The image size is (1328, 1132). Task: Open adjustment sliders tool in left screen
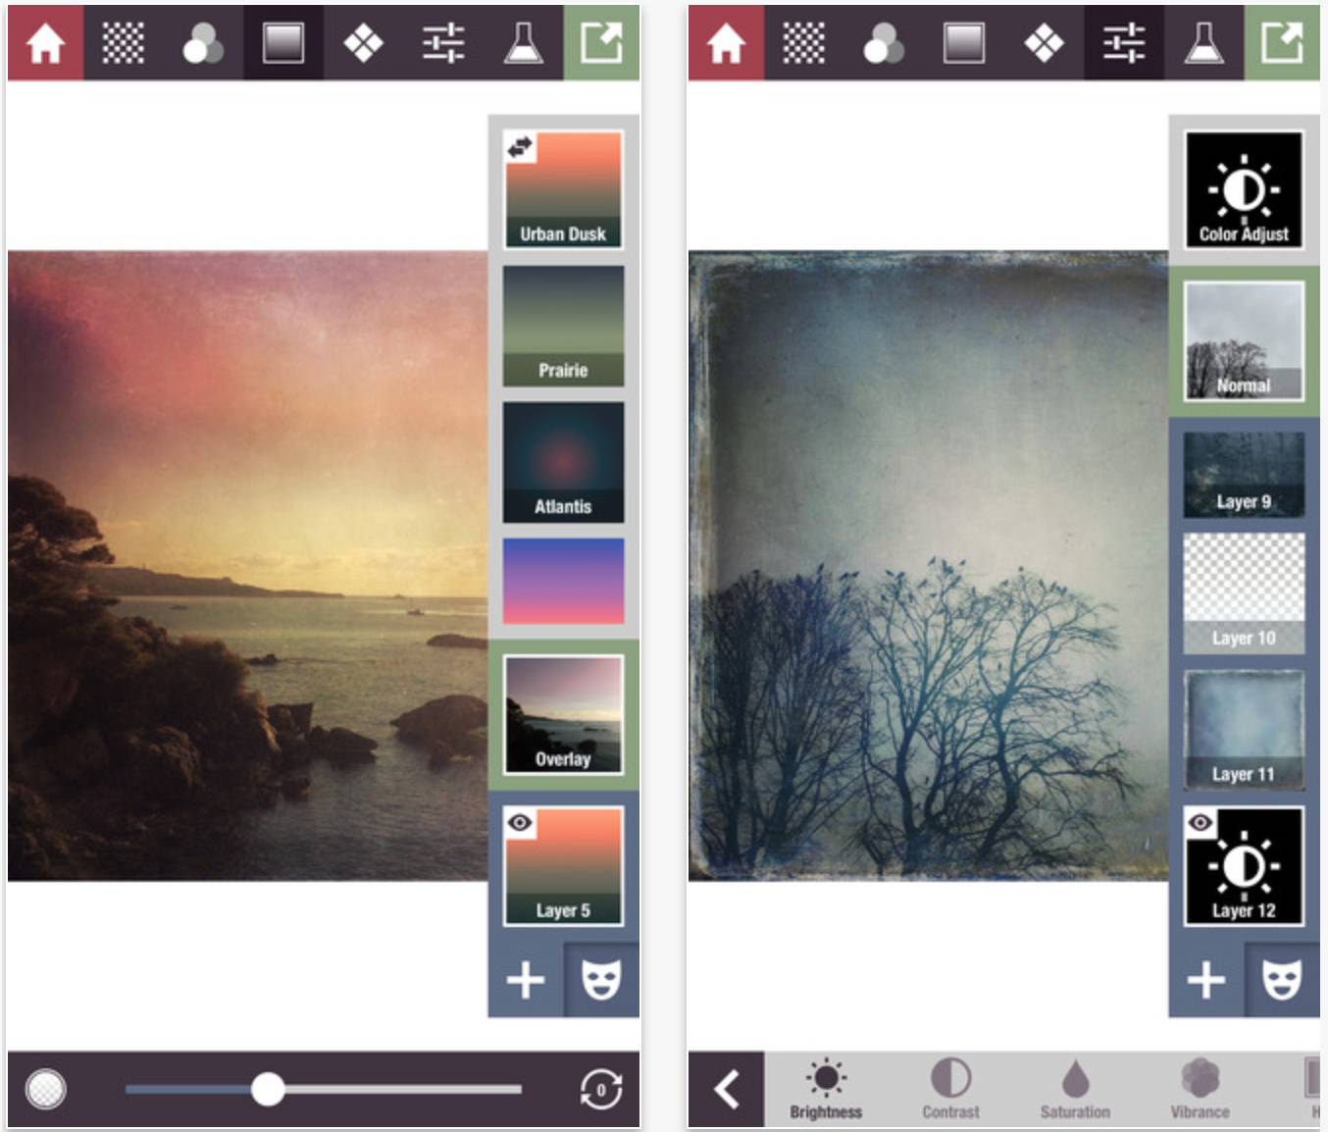(443, 43)
